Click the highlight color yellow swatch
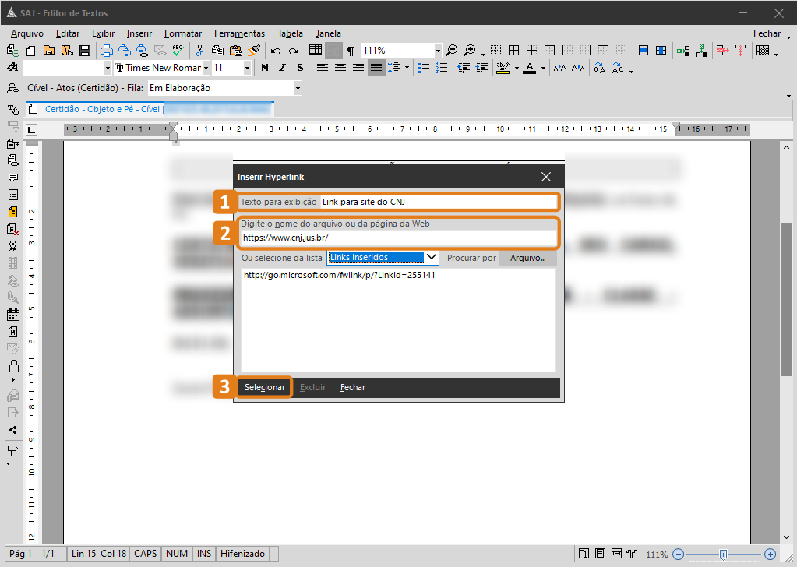This screenshot has width=797, height=567. click(x=503, y=68)
